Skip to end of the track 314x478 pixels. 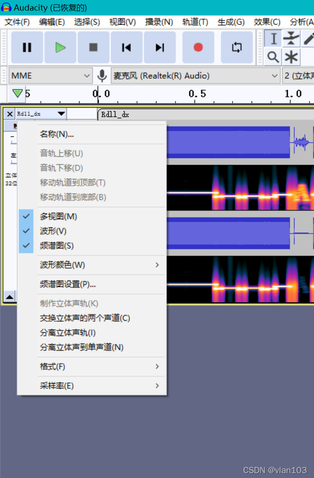click(x=160, y=47)
